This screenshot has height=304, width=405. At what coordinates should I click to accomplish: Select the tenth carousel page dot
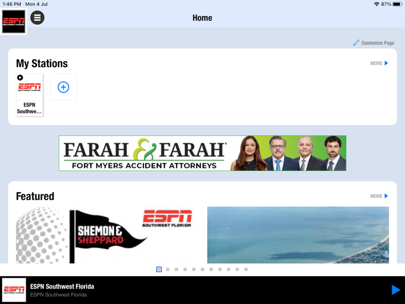237,270
